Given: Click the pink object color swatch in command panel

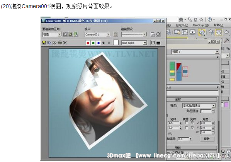Looking at the screenshot, I should click(x=226, y=105).
